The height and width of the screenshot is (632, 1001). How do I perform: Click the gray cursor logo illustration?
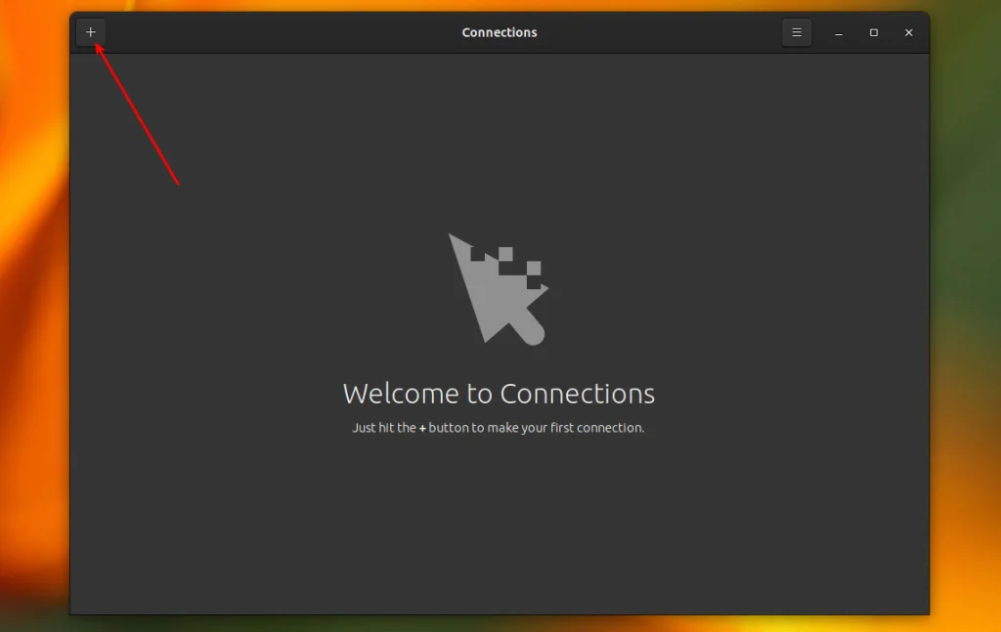[x=499, y=289]
